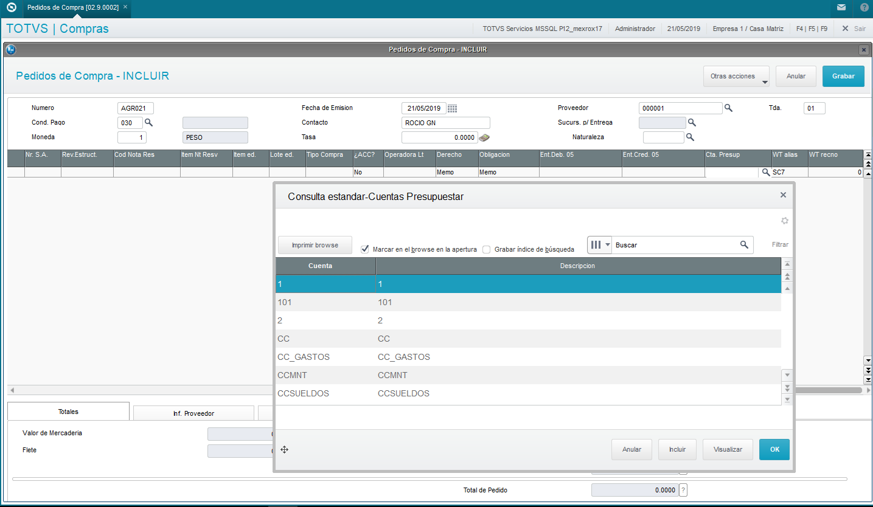Click the Numero field AGR021

(135, 108)
